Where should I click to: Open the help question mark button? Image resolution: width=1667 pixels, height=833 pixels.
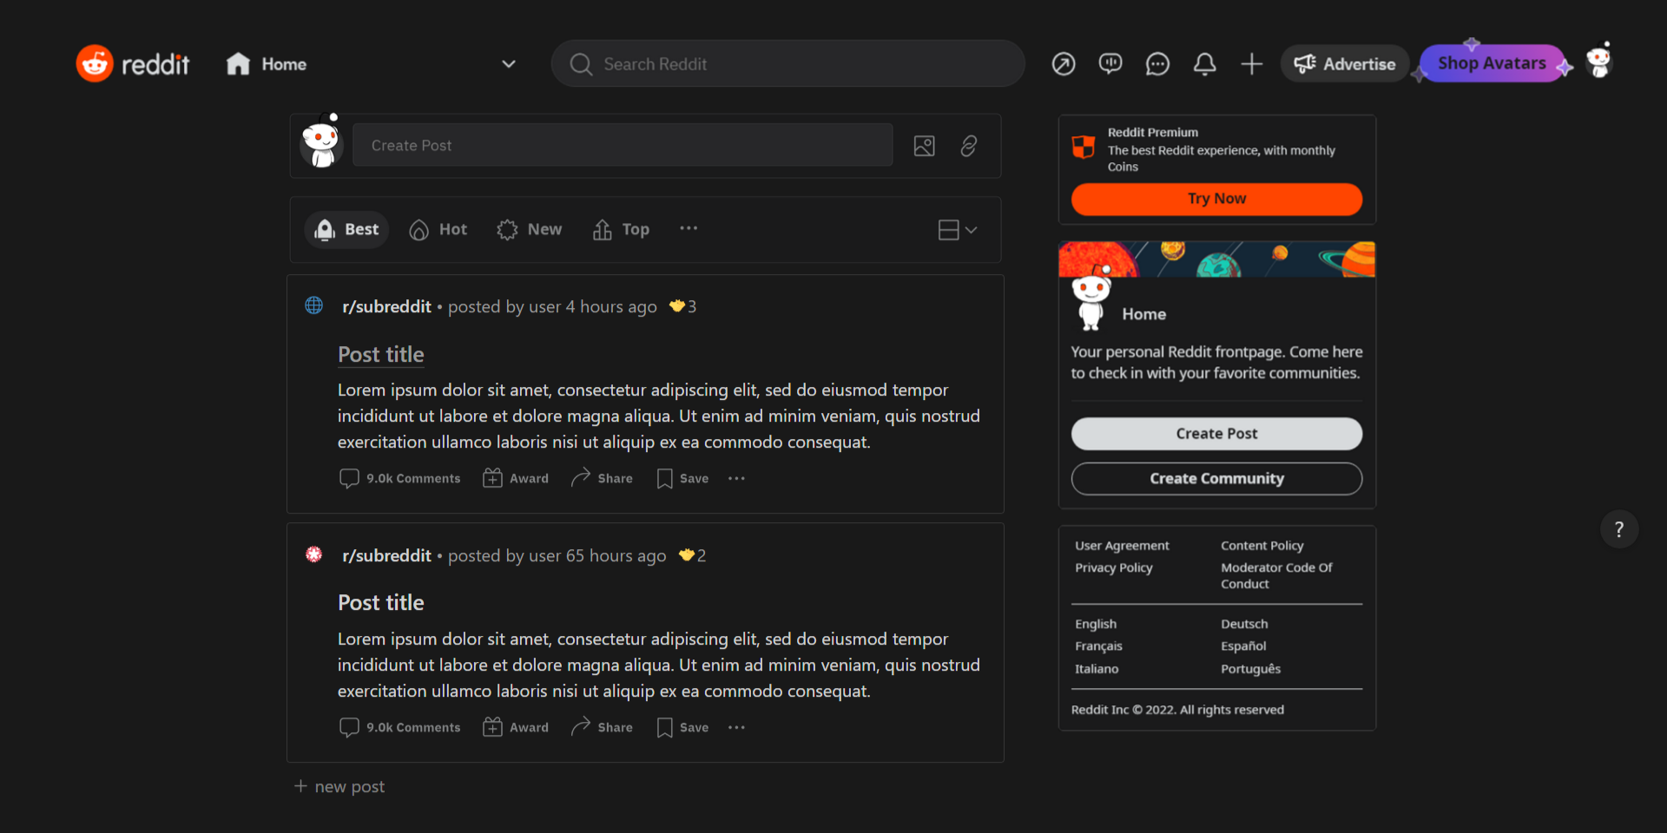point(1618,529)
